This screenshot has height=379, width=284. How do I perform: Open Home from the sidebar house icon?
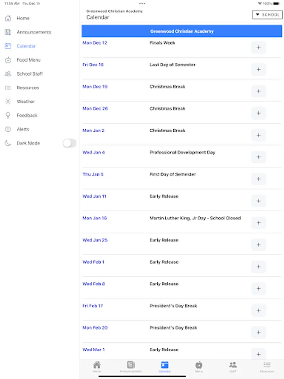[8, 19]
